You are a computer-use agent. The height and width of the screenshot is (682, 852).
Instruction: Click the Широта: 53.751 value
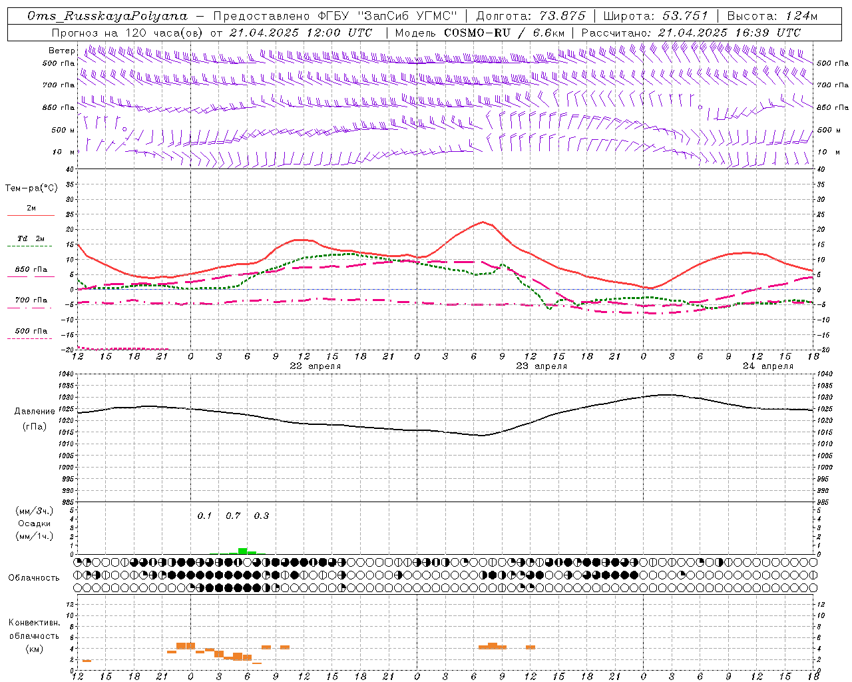(x=656, y=16)
